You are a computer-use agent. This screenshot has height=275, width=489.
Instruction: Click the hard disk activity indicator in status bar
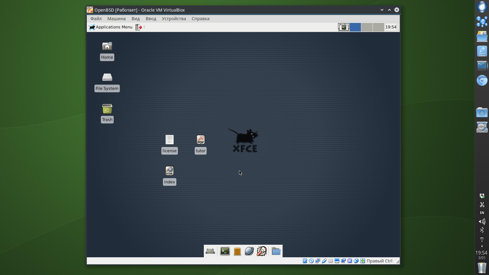(305, 261)
